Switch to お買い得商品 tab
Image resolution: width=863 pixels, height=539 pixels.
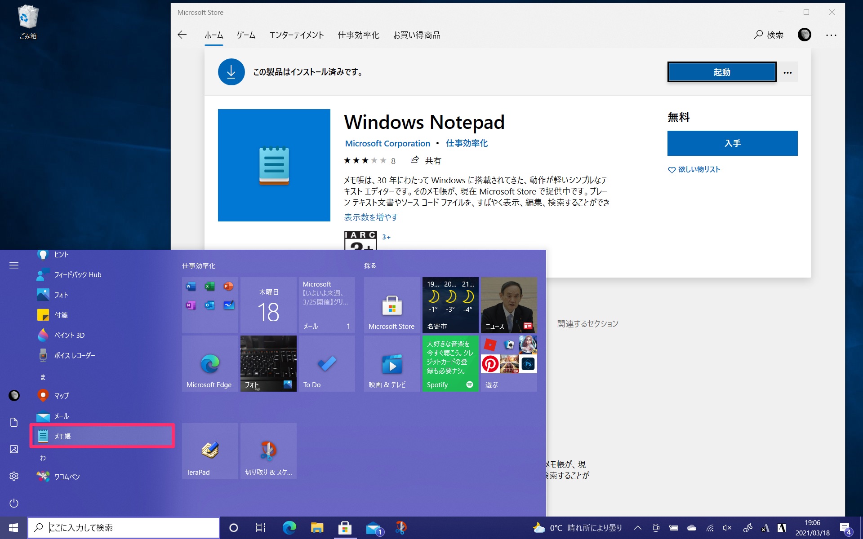tap(417, 35)
